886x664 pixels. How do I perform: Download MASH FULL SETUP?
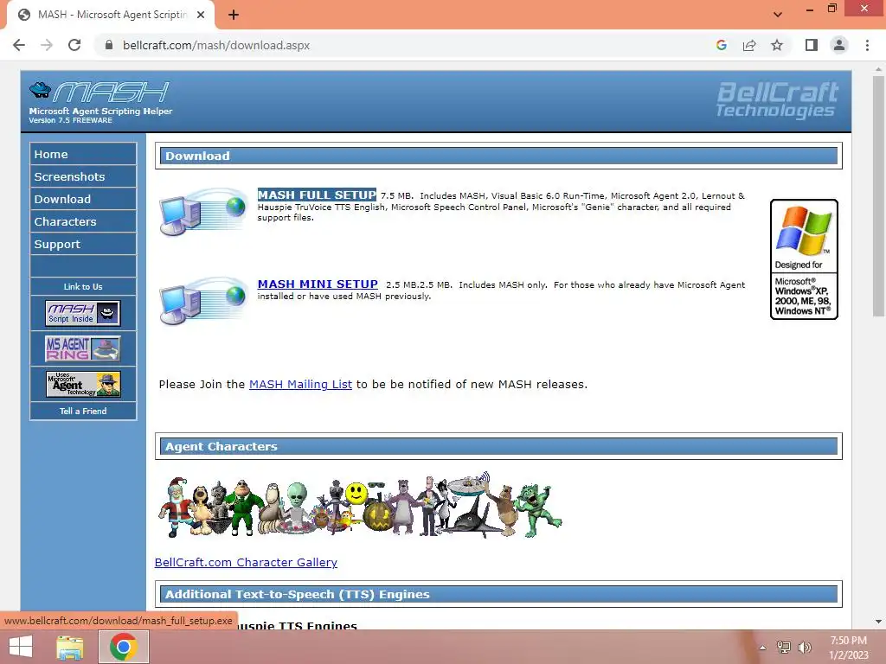point(317,195)
